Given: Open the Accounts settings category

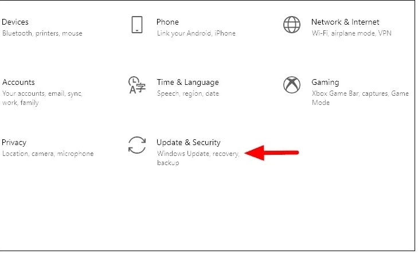Looking at the screenshot, I should 18,82.
